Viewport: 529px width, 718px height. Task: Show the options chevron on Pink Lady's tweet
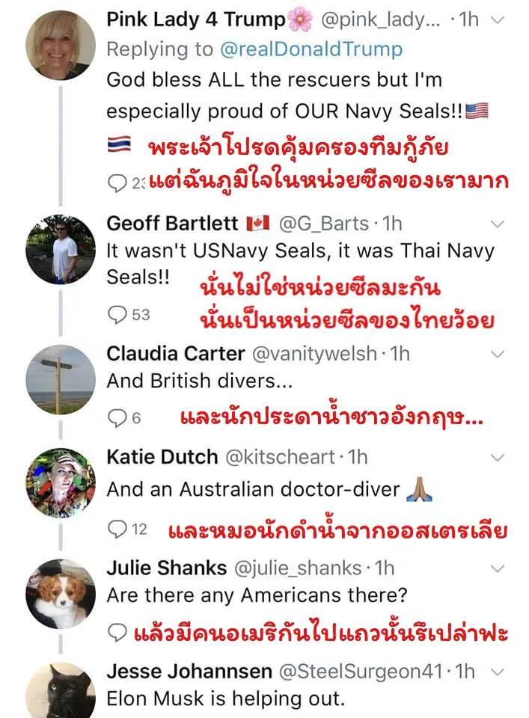click(498, 19)
